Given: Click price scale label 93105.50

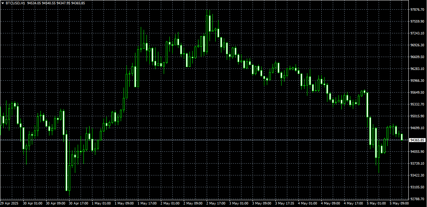Looking at the screenshot, I should (x=417, y=187).
